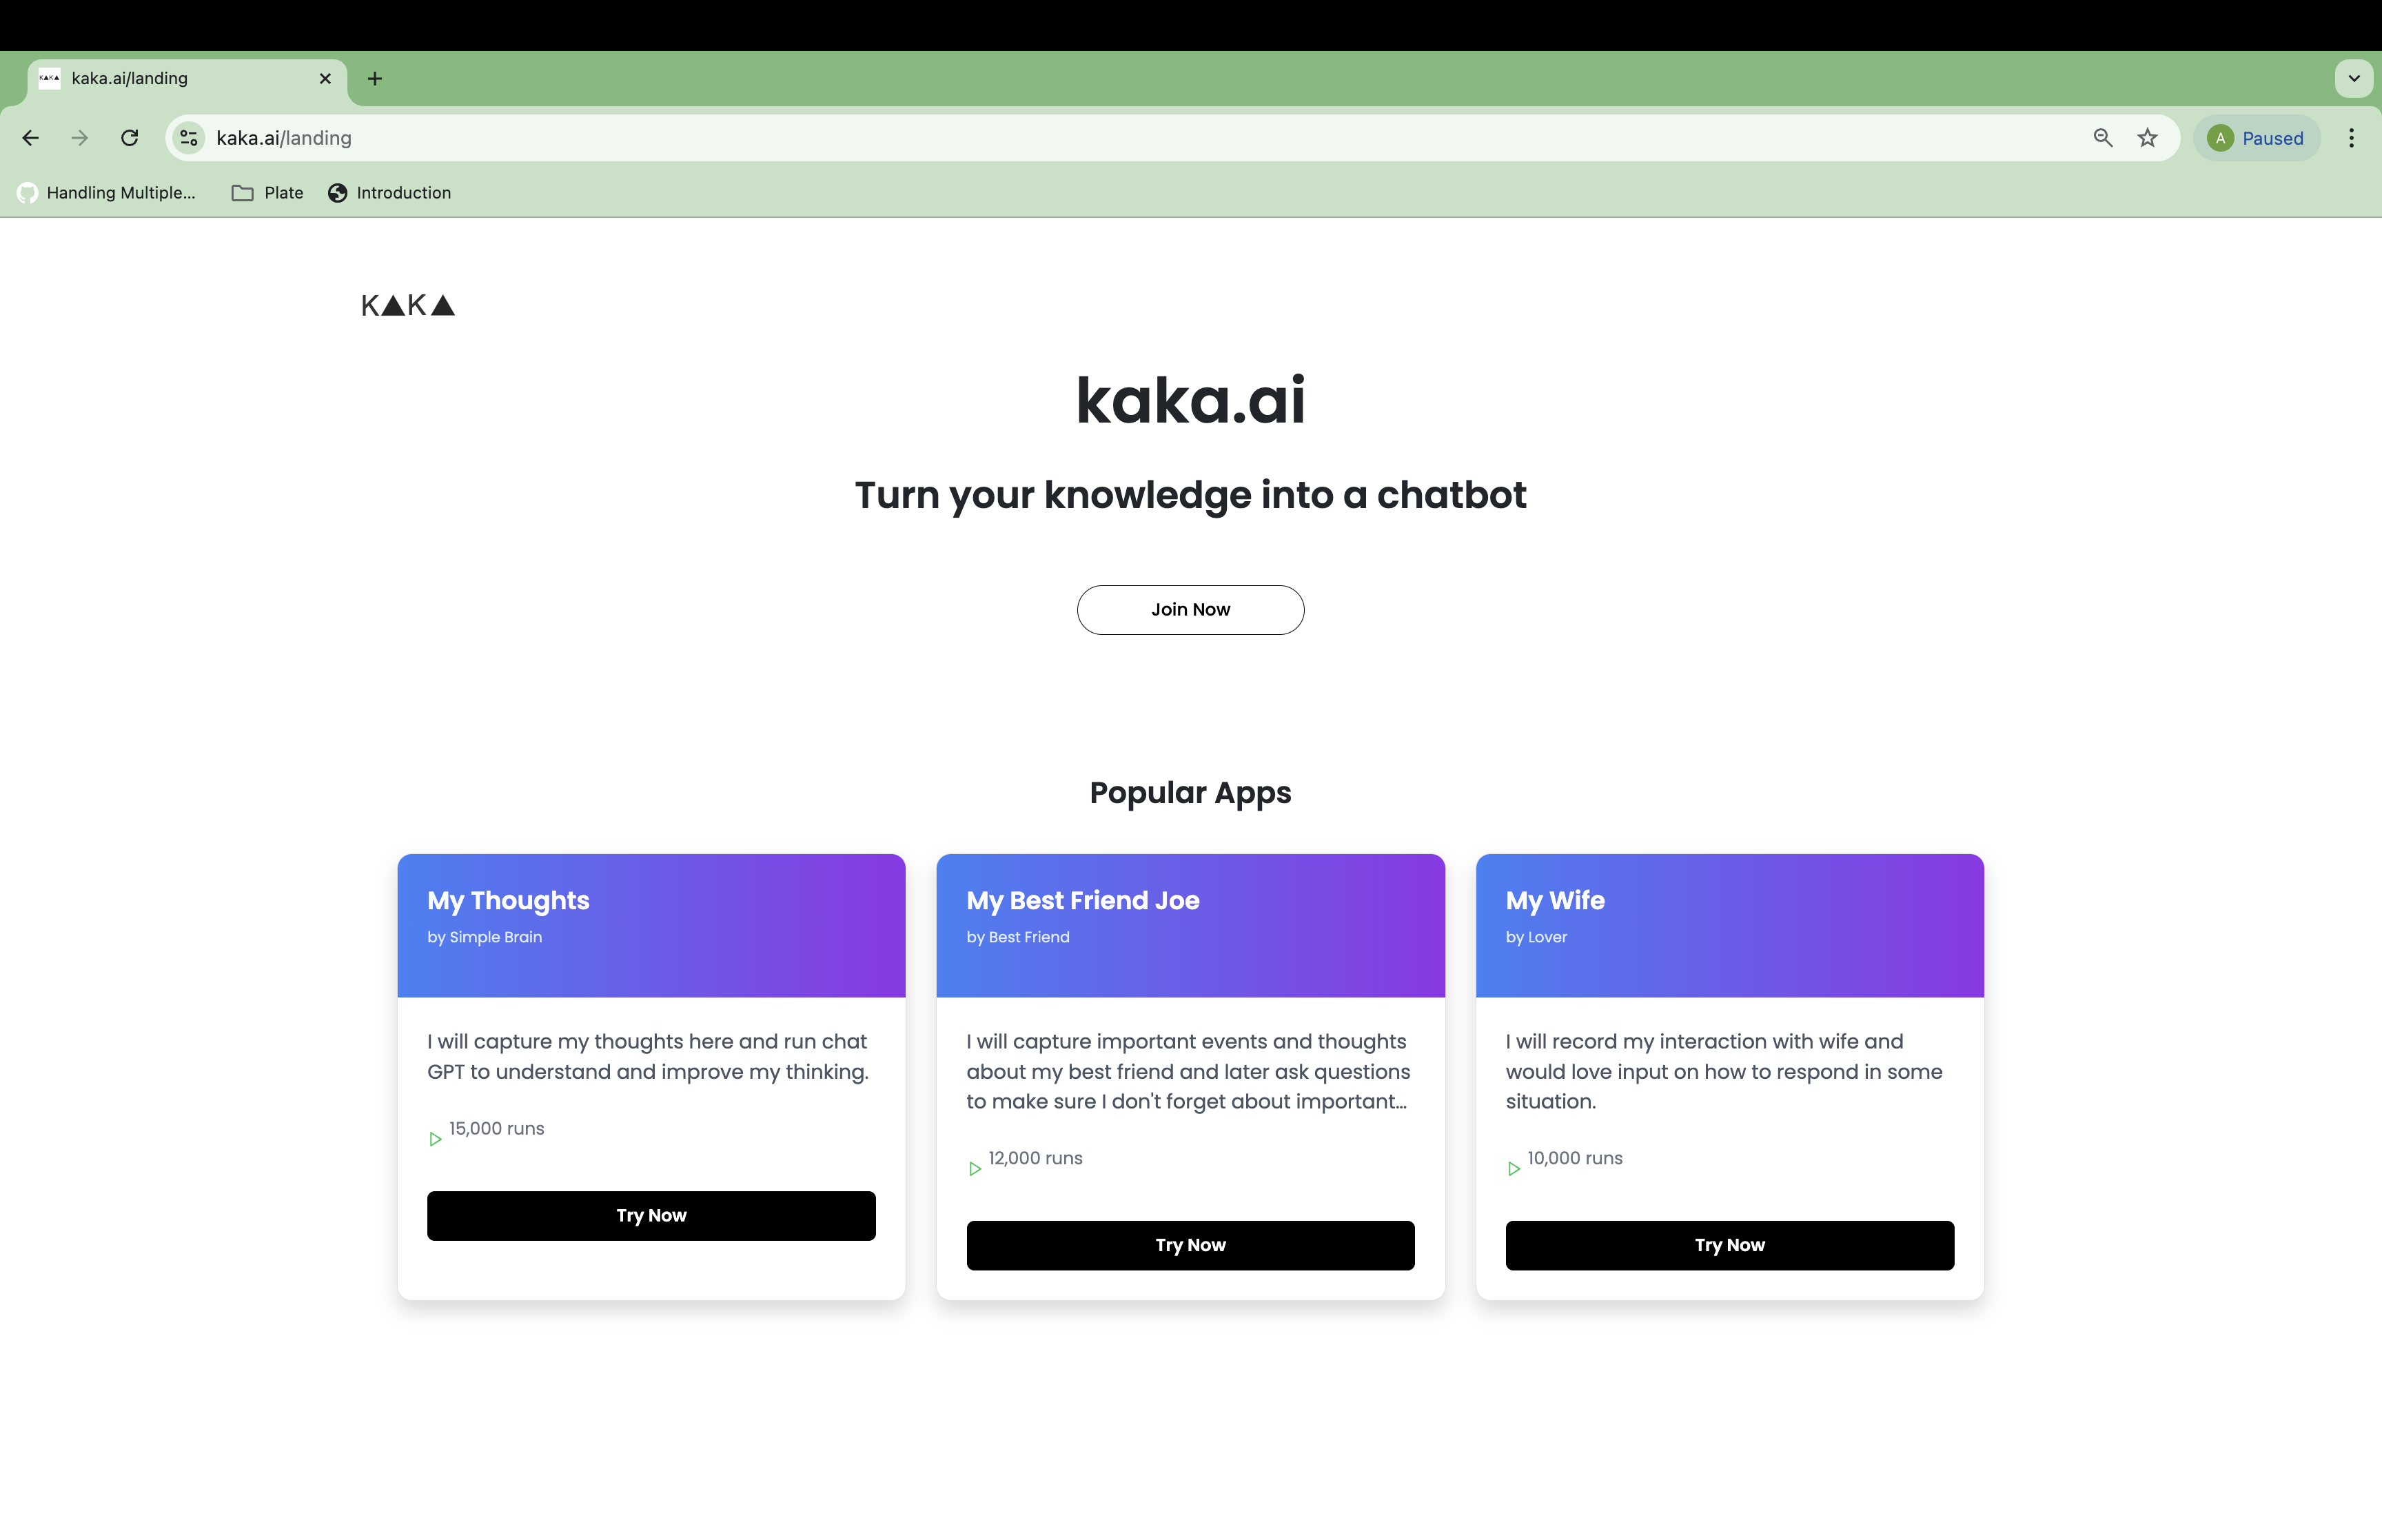Viewport: 2382px width, 1540px height.
Task: Click the run icon beside 12,000 runs
Action: pos(975,1168)
